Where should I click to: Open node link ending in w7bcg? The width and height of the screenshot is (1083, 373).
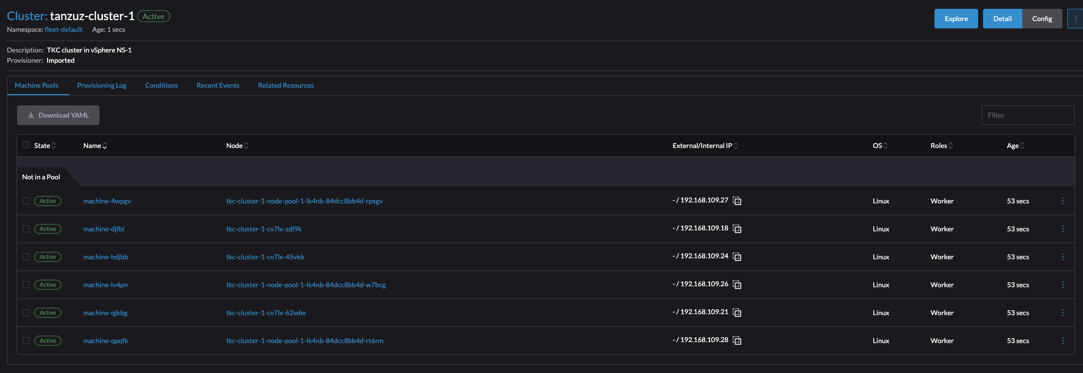[x=306, y=285]
